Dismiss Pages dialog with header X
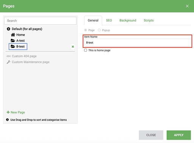194x143 pixels. tap(187, 6)
